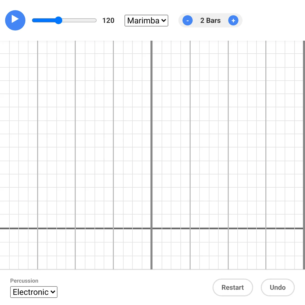Click the Restart button
305x305 pixels.
coord(233,287)
